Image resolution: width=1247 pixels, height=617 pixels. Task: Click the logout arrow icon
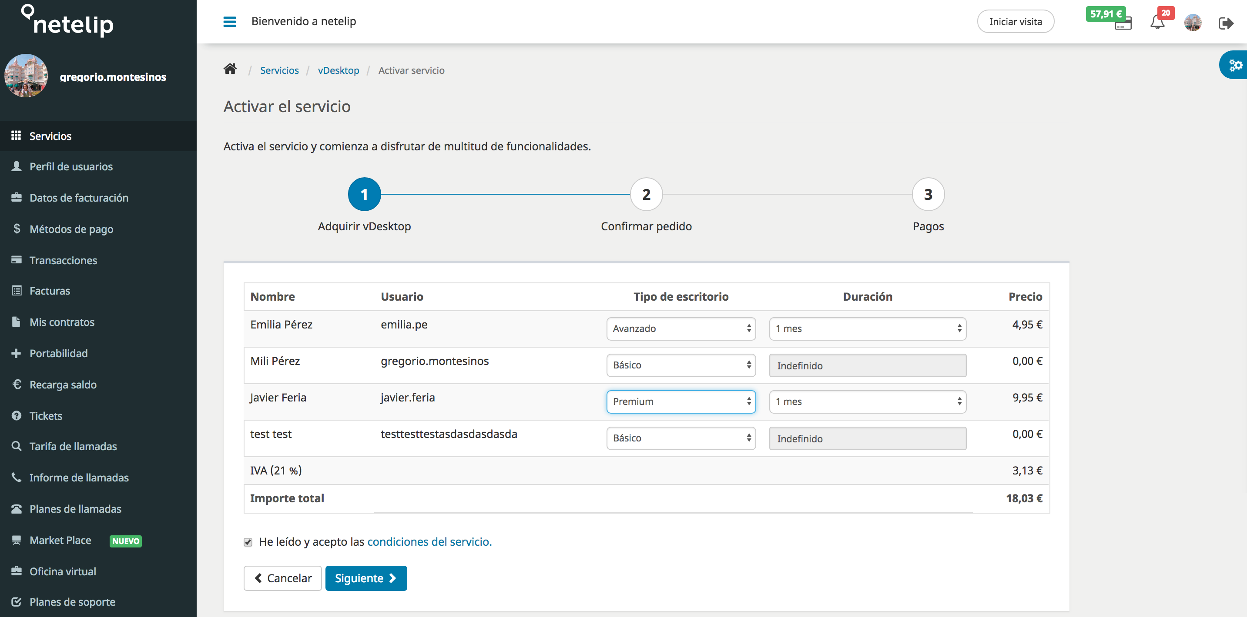(x=1226, y=23)
